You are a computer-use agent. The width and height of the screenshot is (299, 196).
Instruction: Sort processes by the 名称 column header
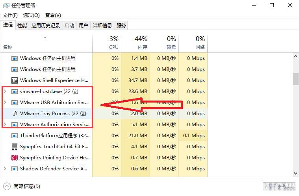46,43
